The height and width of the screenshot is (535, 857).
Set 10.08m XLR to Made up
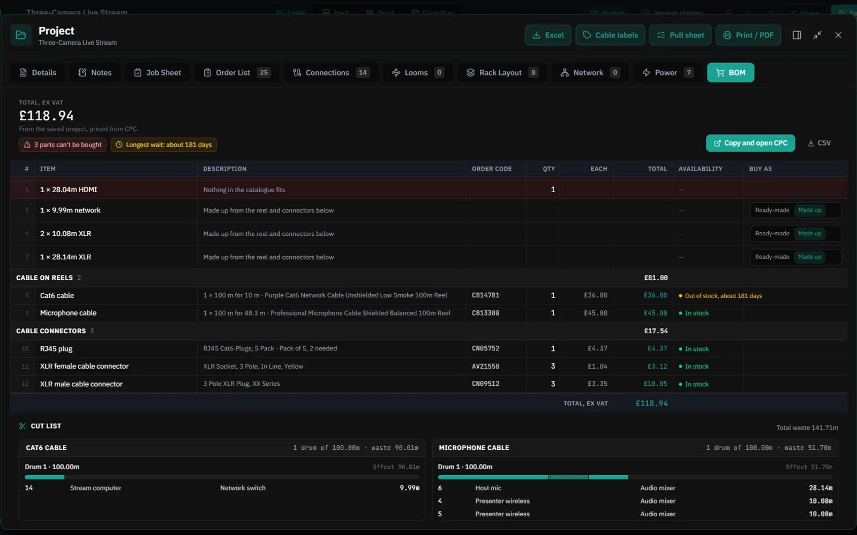(809, 234)
